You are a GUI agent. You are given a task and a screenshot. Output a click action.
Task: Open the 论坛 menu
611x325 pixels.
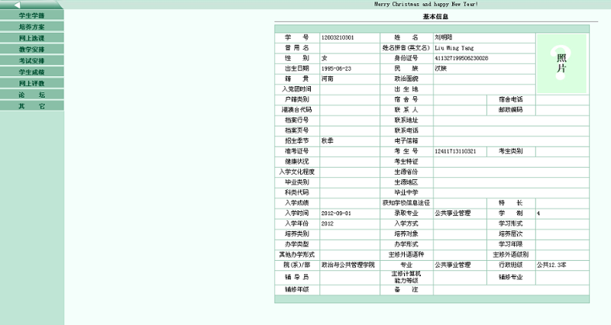31,95
